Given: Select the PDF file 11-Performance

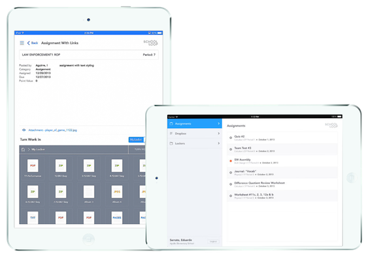Looking at the screenshot, I should tap(33, 168).
